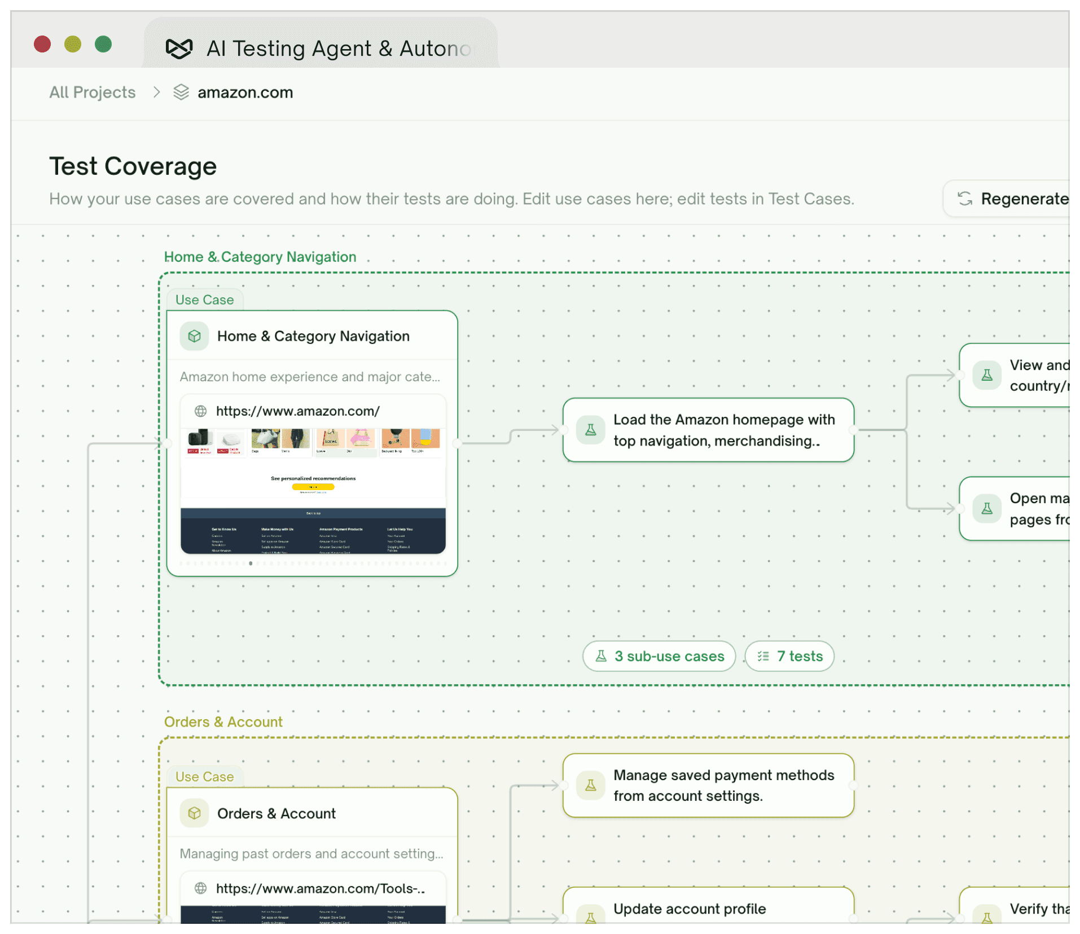Viewport: 1080px width, 934px height.
Task: Click flask icon on Manage saved payment methods node
Action: [591, 785]
